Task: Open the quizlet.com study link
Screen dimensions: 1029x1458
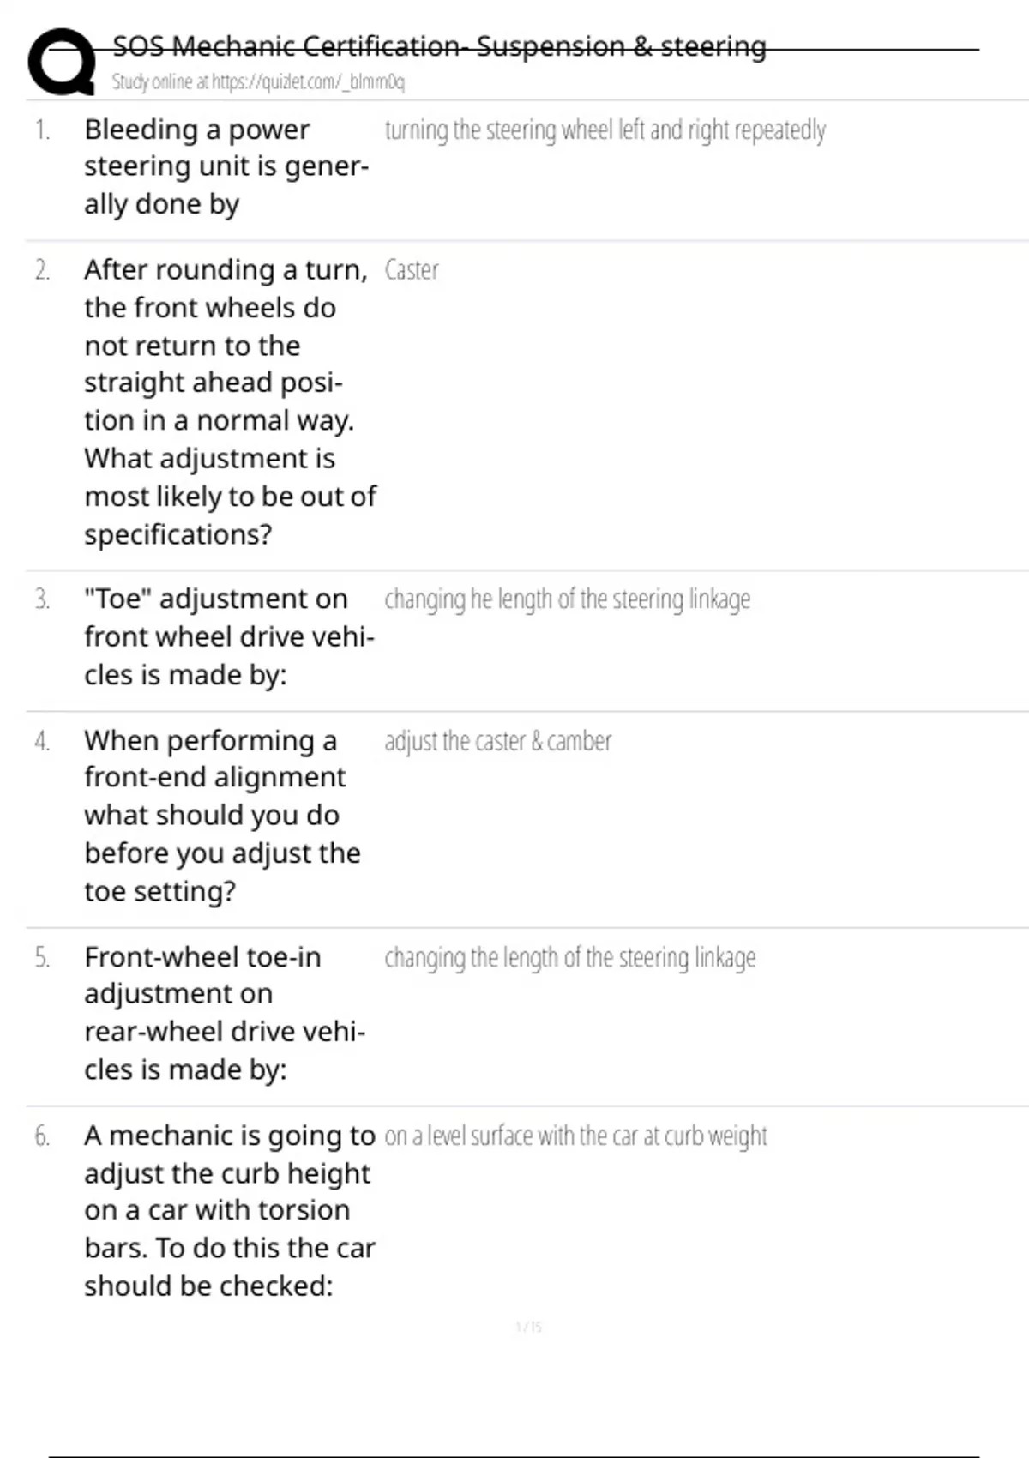Action: coord(258,82)
